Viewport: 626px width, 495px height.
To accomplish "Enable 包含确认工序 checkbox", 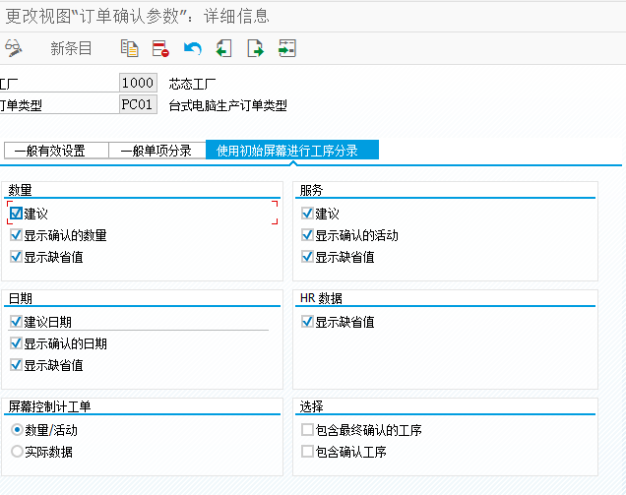I will [x=307, y=451].
